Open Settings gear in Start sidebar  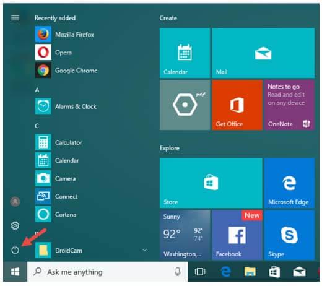click(x=15, y=225)
